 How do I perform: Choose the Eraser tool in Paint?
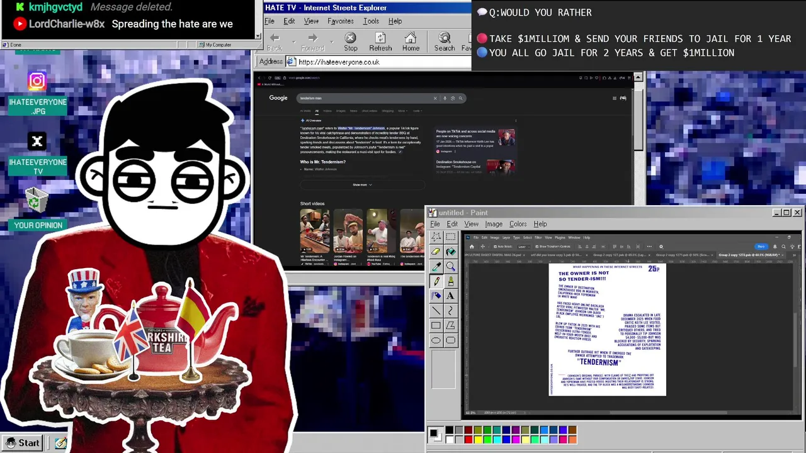(436, 252)
